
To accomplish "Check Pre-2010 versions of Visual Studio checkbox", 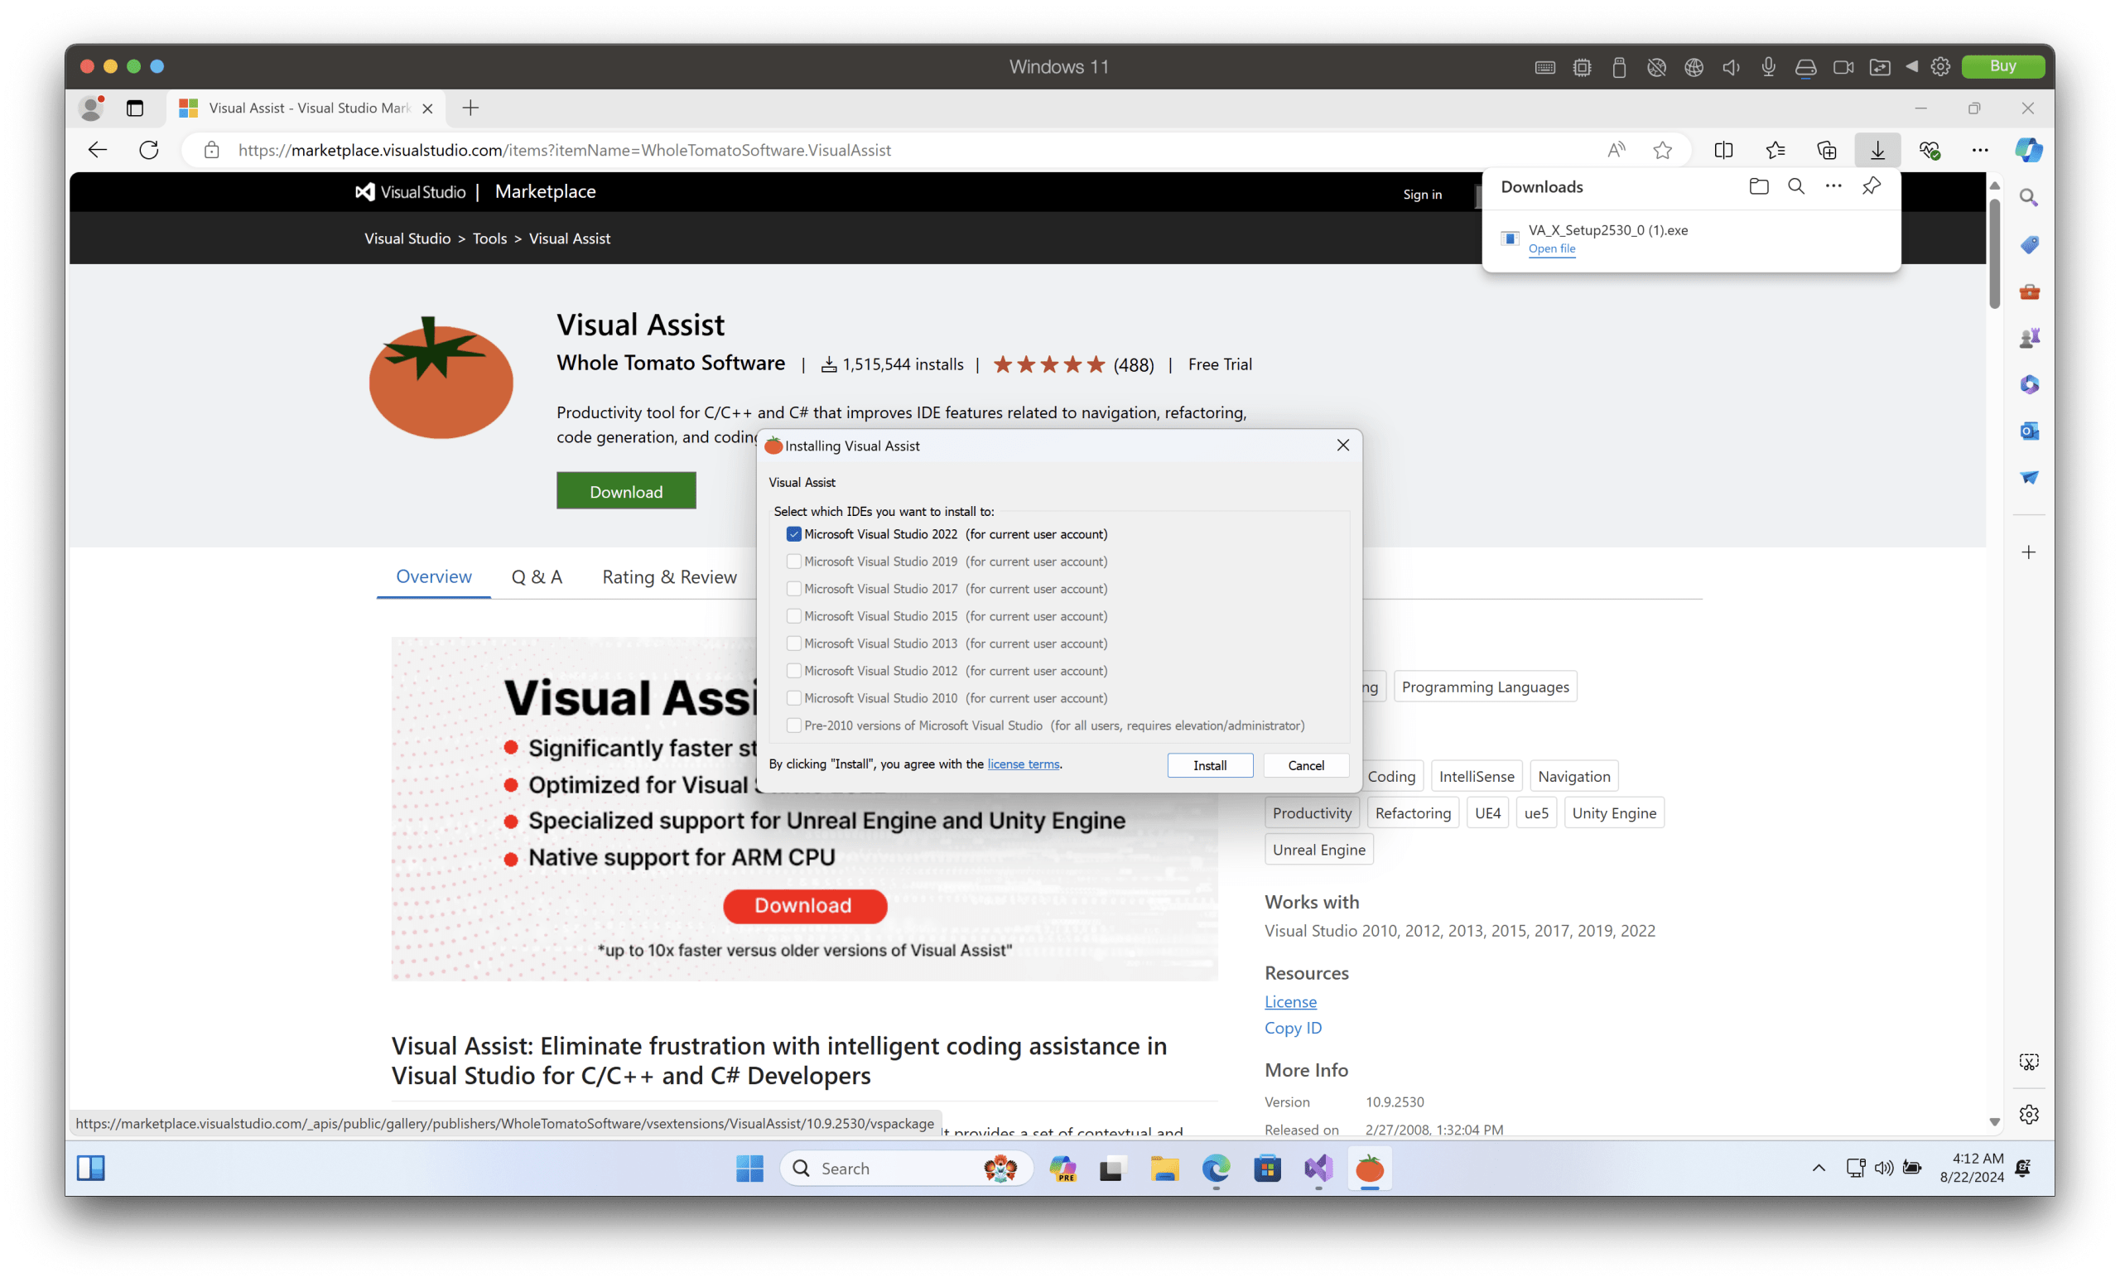I will coord(793,725).
